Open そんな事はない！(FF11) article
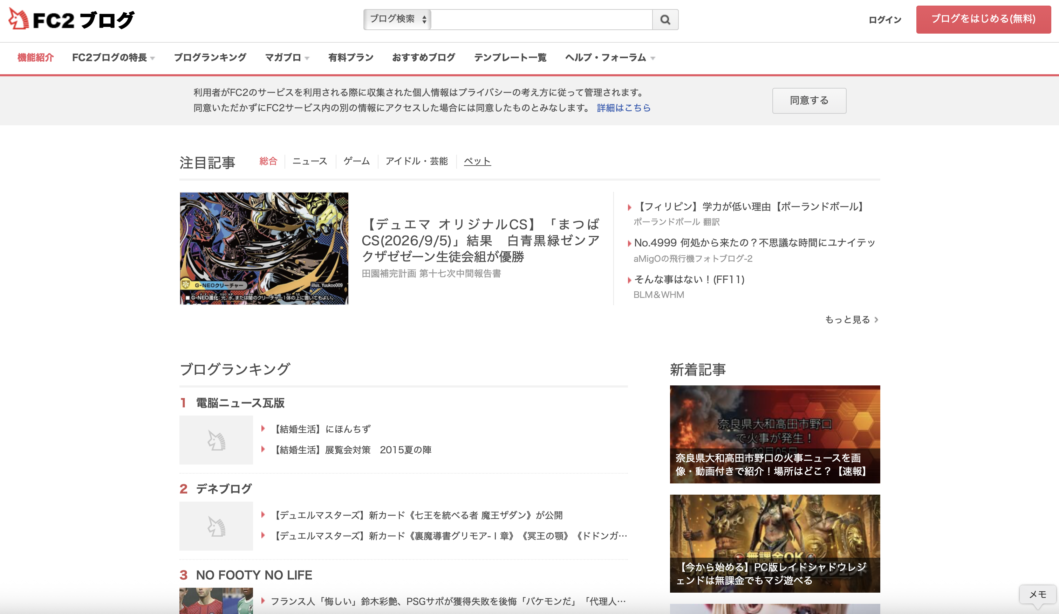This screenshot has width=1059, height=614. [689, 279]
